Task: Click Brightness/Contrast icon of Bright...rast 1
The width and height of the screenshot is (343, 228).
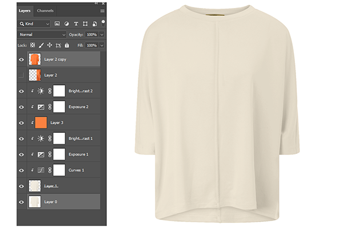Action: pos(41,139)
